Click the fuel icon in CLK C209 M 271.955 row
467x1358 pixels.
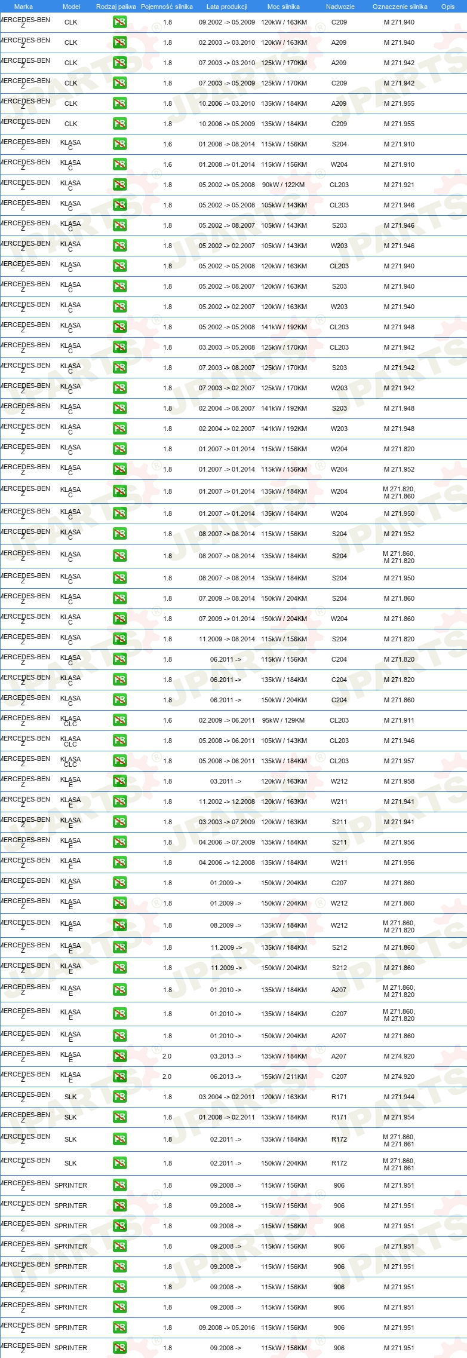(119, 124)
